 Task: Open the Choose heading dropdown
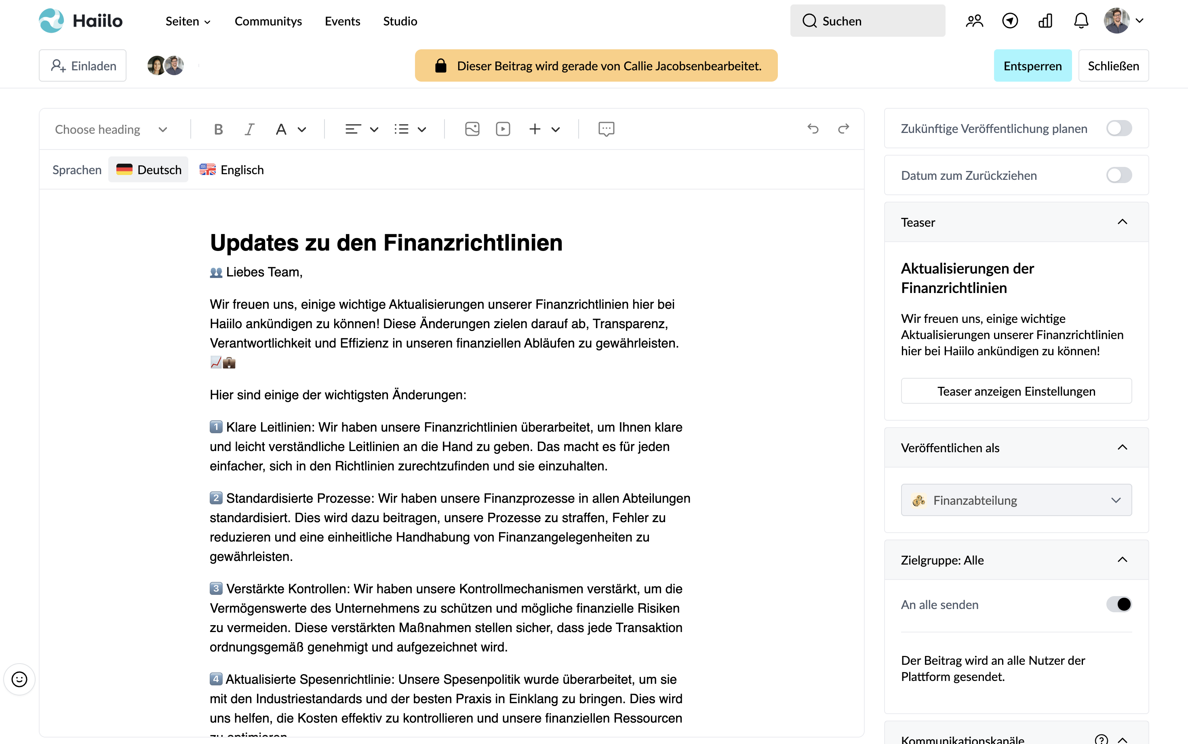click(111, 129)
